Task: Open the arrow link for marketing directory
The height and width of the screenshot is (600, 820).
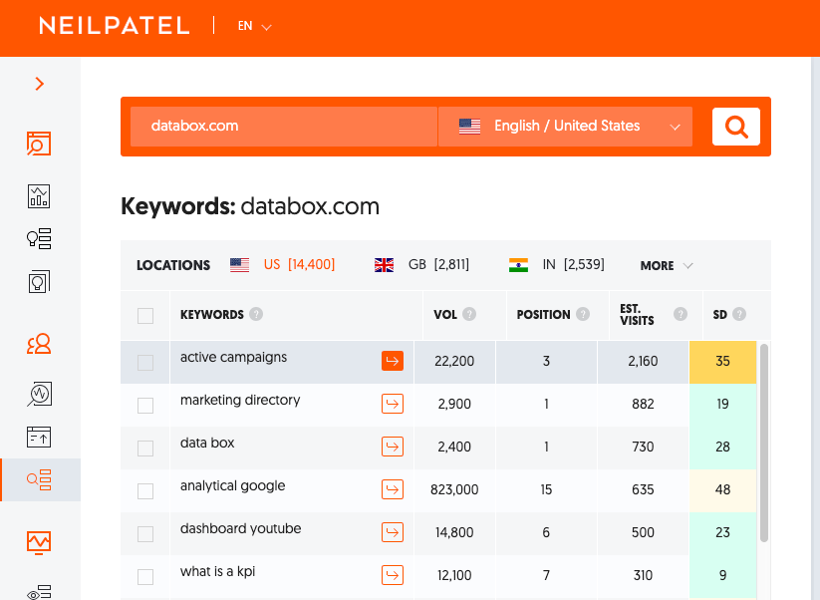Action: click(393, 404)
